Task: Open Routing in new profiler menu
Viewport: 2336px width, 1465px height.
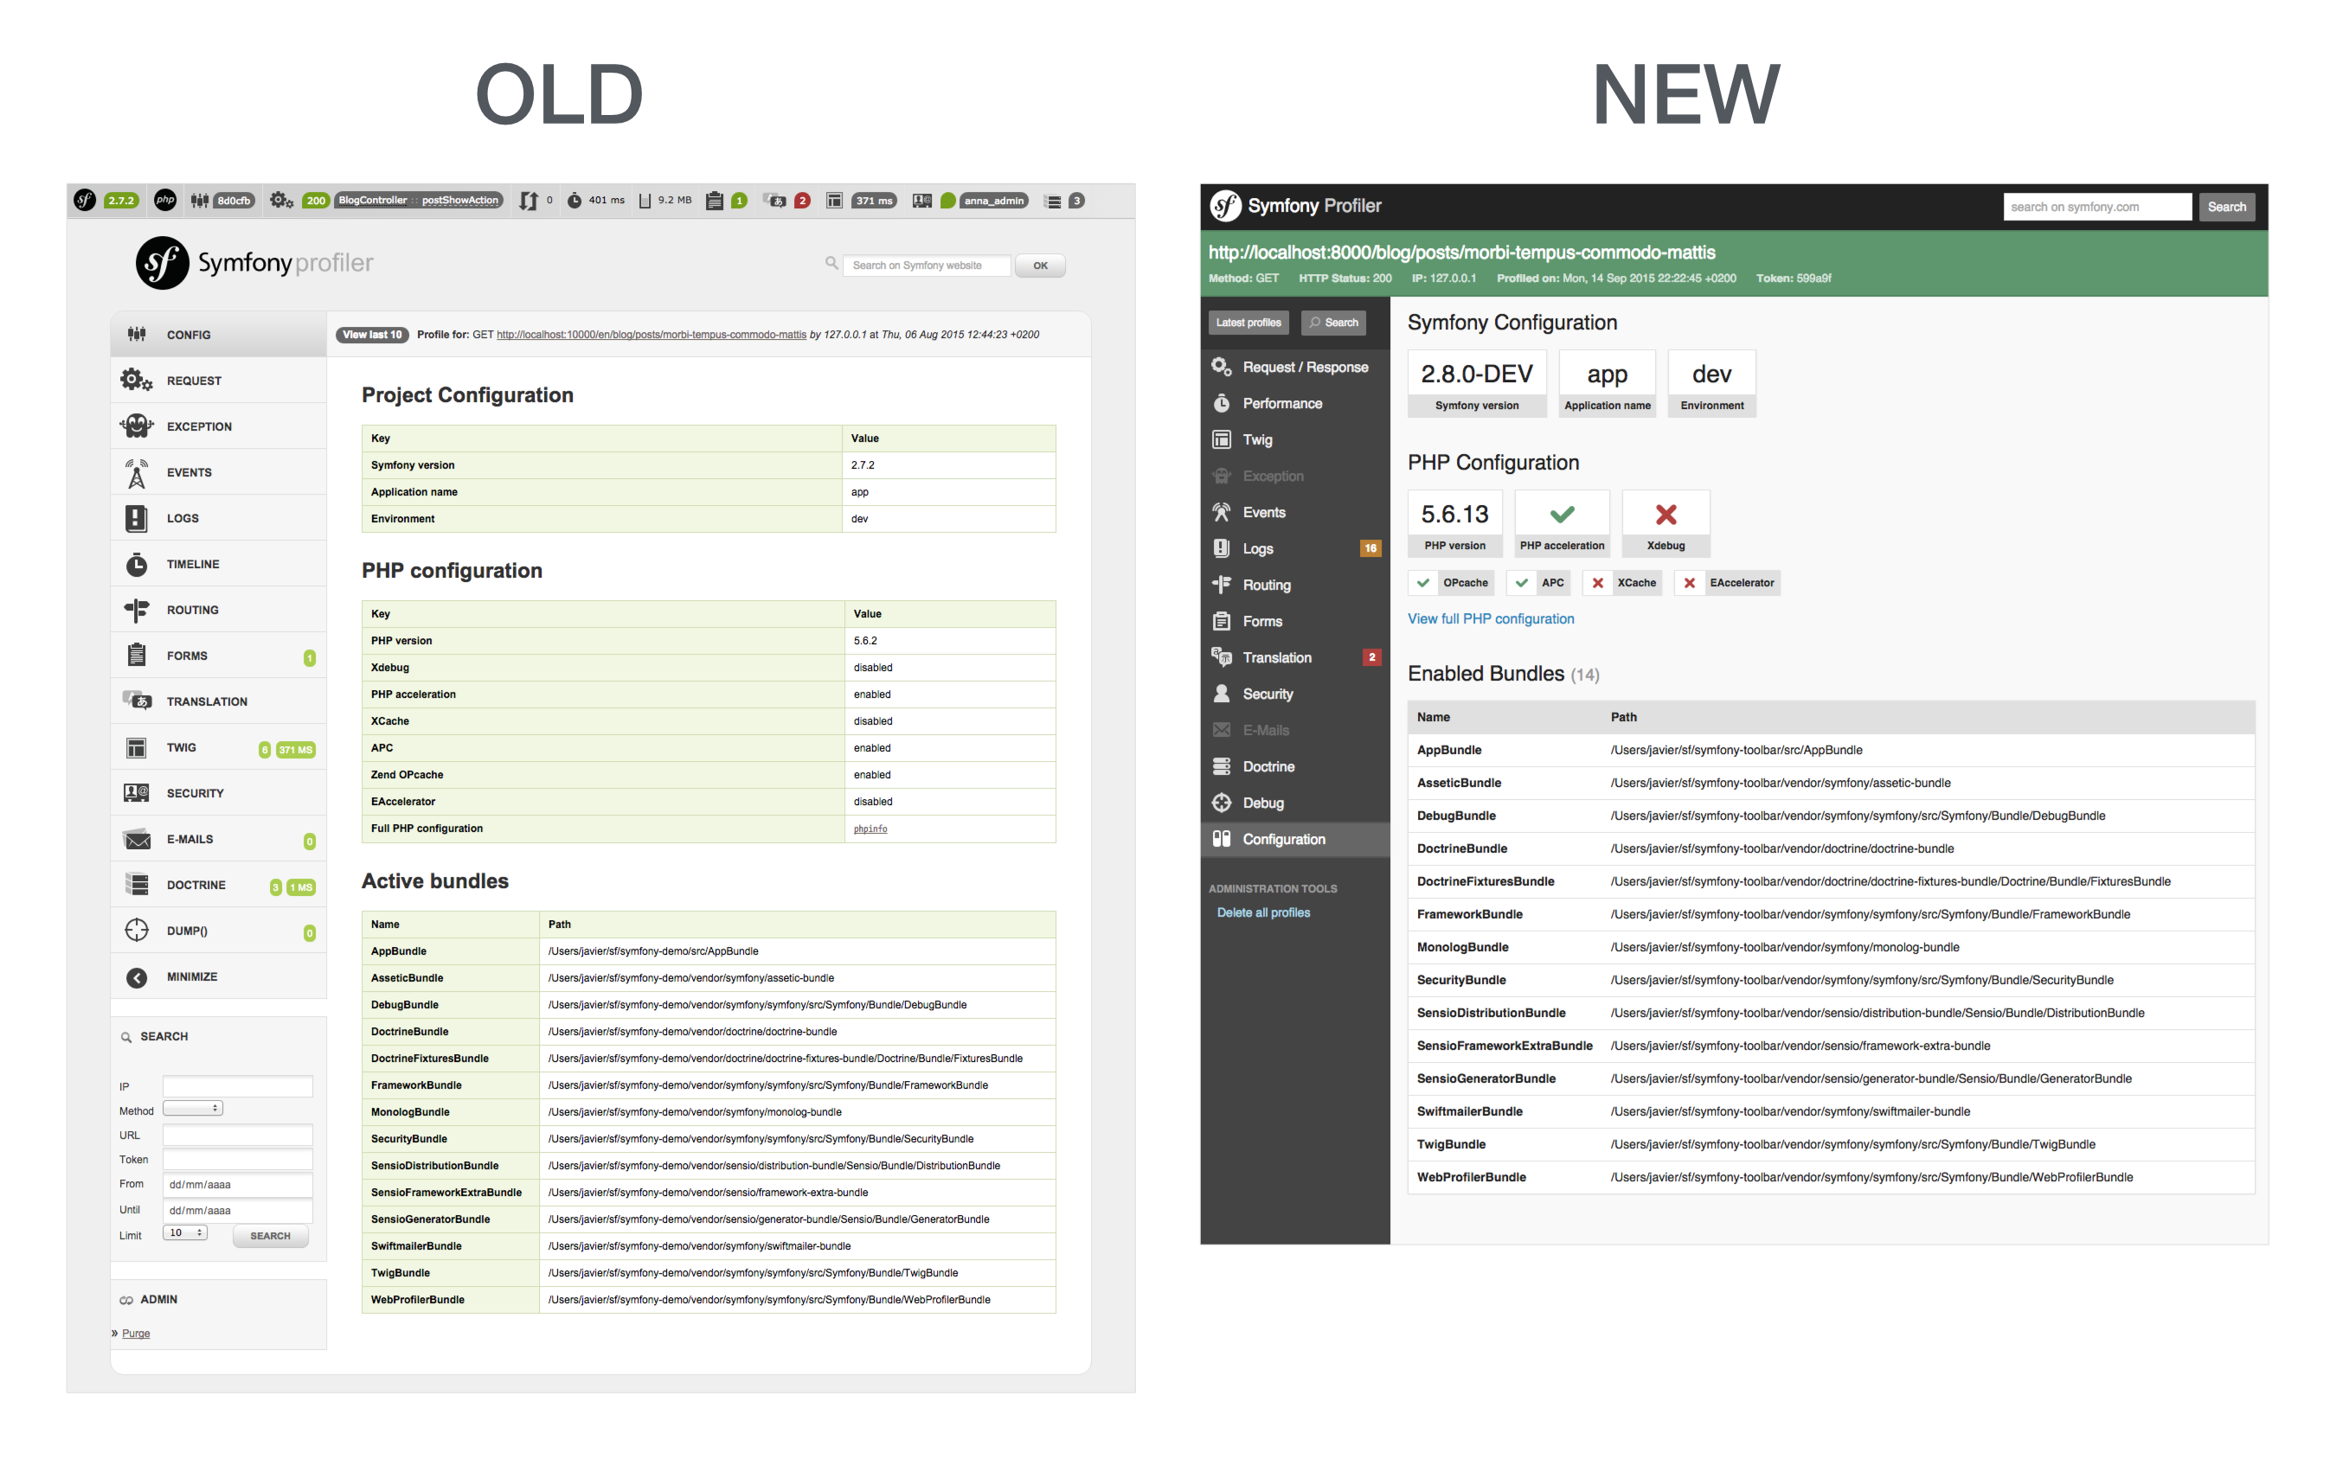Action: pyautogui.click(x=1295, y=585)
